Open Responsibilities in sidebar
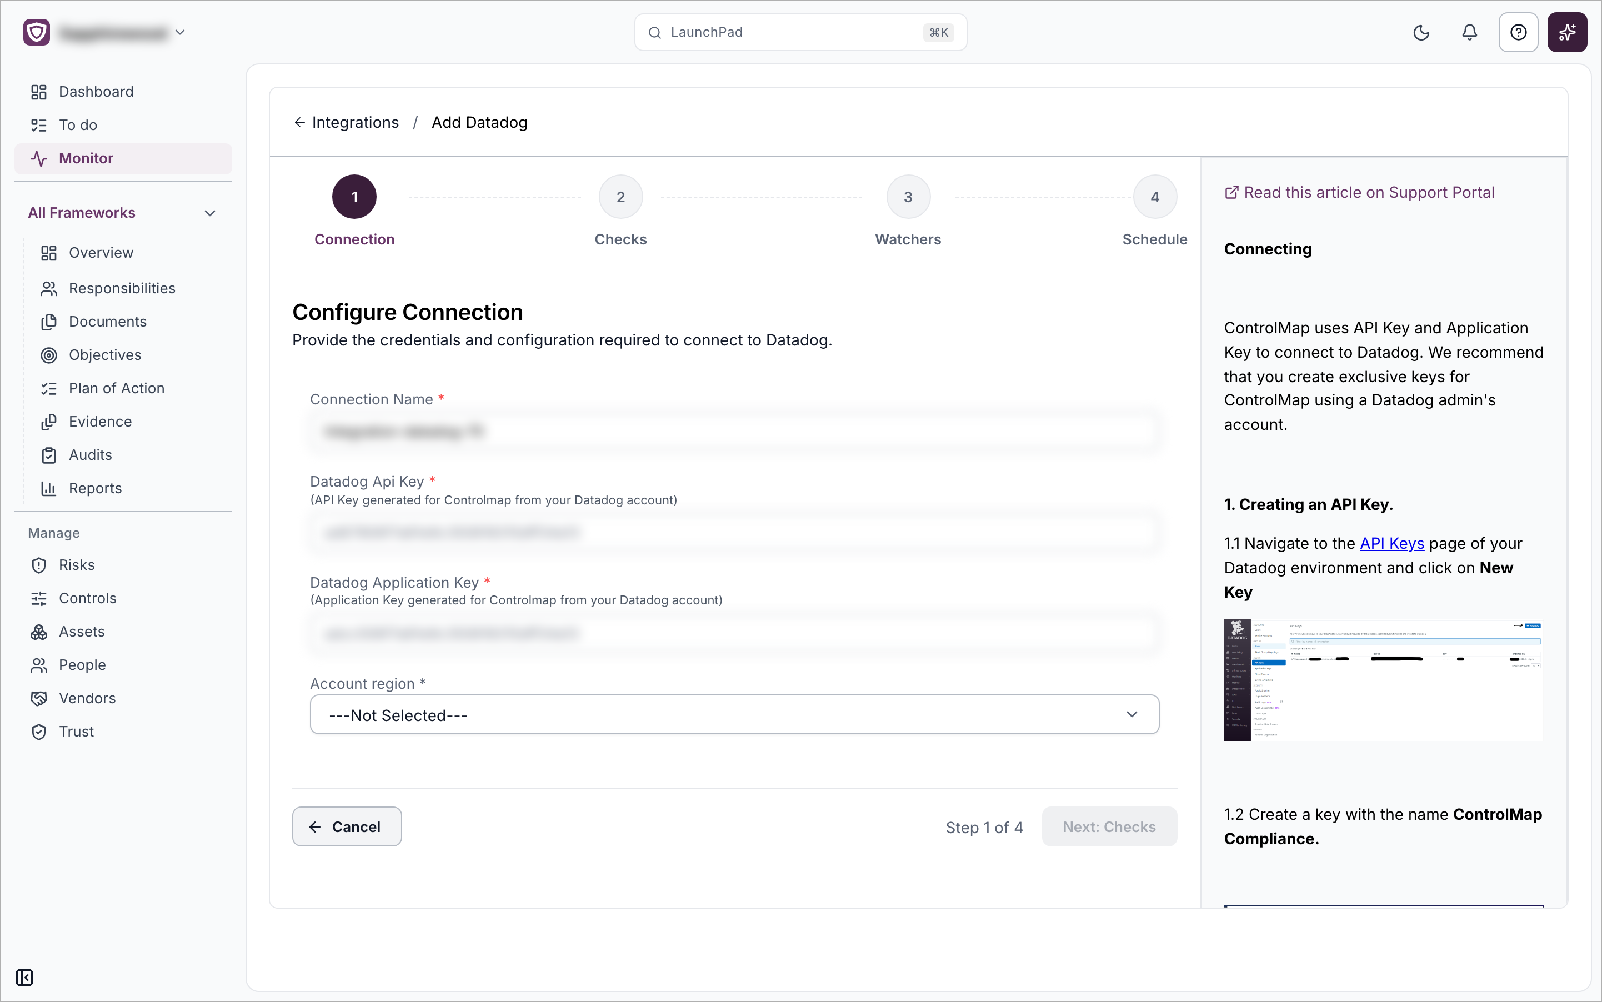 coord(122,288)
